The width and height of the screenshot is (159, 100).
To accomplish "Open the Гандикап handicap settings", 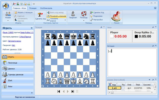I will tap(73, 15).
